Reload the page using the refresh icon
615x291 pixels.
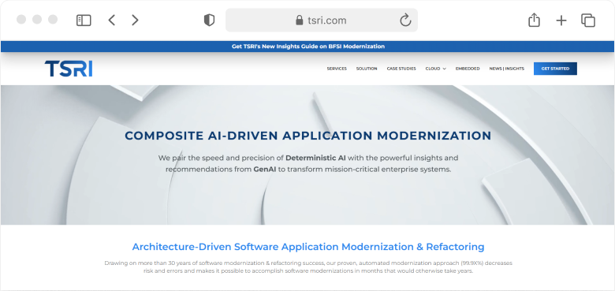pyautogui.click(x=405, y=20)
